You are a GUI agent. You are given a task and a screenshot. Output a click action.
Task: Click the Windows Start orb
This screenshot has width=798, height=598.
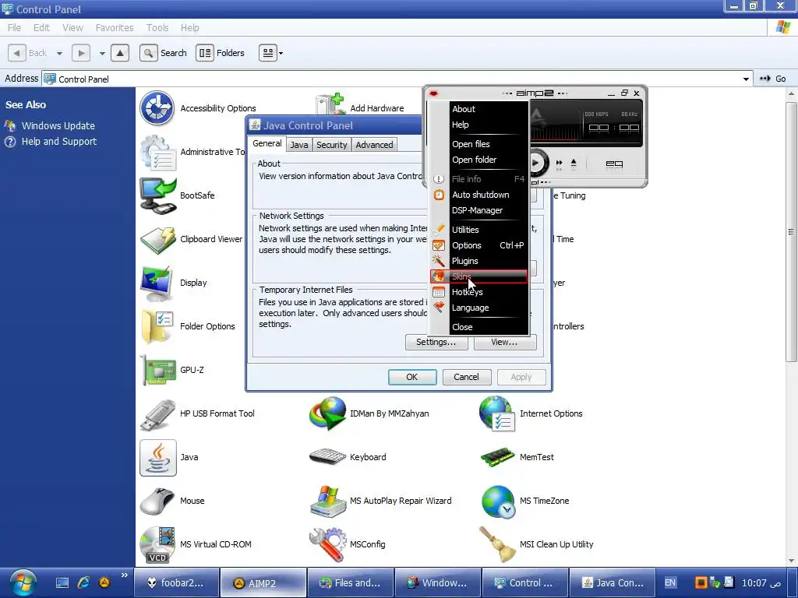click(23, 583)
